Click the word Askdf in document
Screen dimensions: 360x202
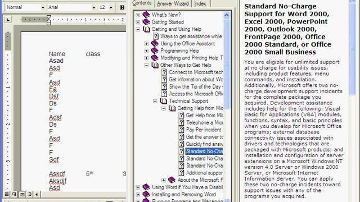coord(57,174)
